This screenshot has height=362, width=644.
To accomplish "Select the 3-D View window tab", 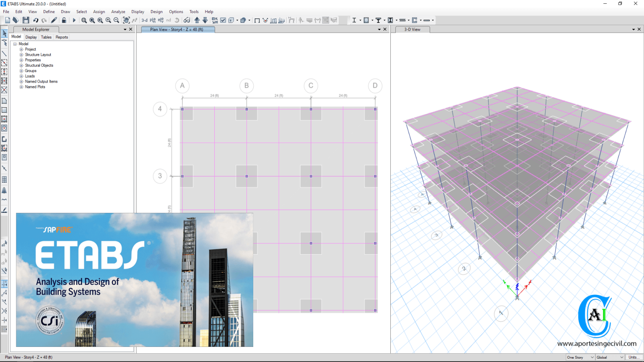I will coord(412,29).
